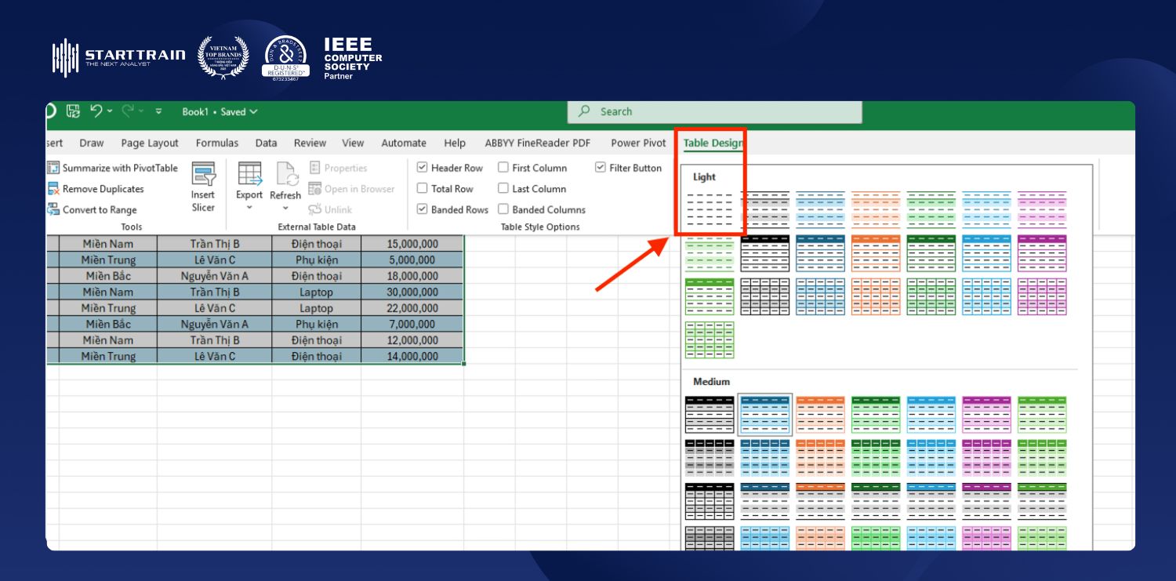The height and width of the screenshot is (581, 1176).
Task: Apply Light style with solid black header
Action: [765, 253]
